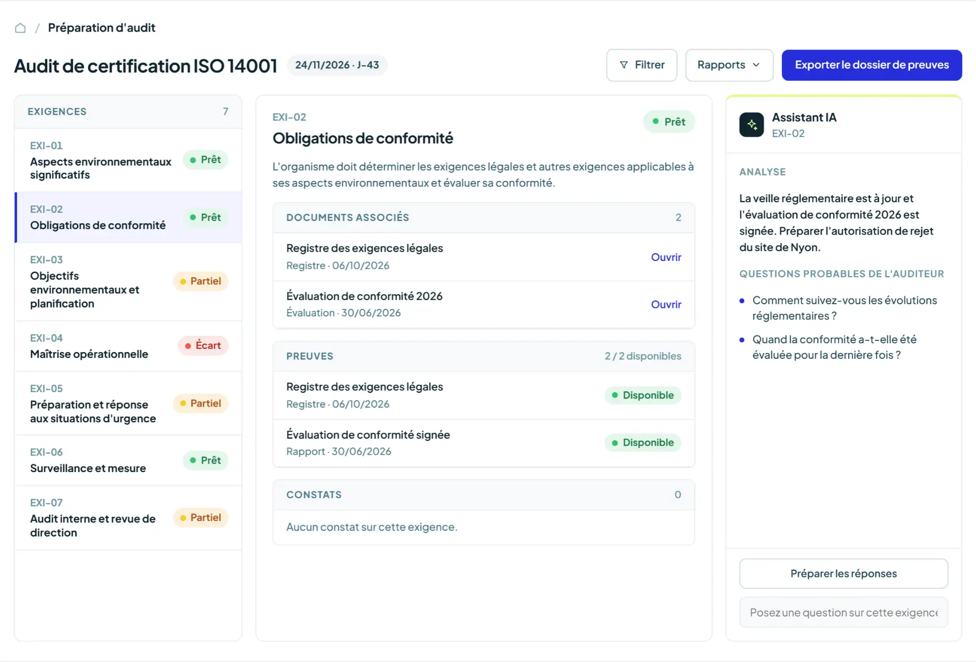Open the Rapports dropdown chevron
976x662 pixels.
(756, 65)
